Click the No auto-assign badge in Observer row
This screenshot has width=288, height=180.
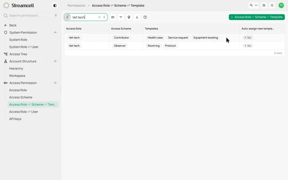[248, 45]
